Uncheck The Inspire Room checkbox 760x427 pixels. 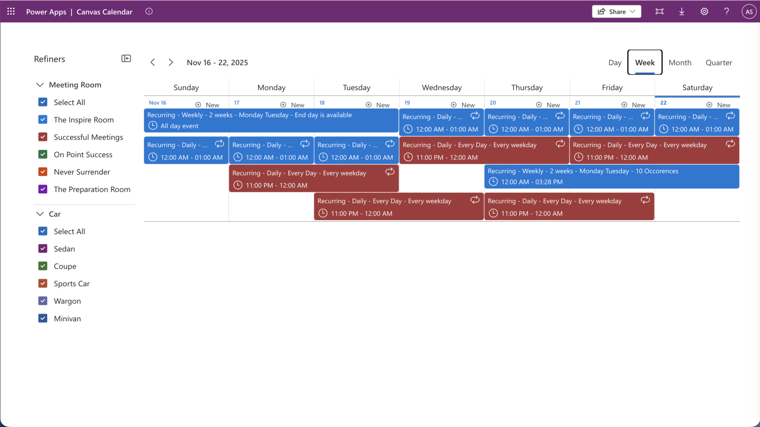[x=43, y=119]
